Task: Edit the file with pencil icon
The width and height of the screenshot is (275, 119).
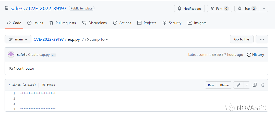Action: point(238,85)
